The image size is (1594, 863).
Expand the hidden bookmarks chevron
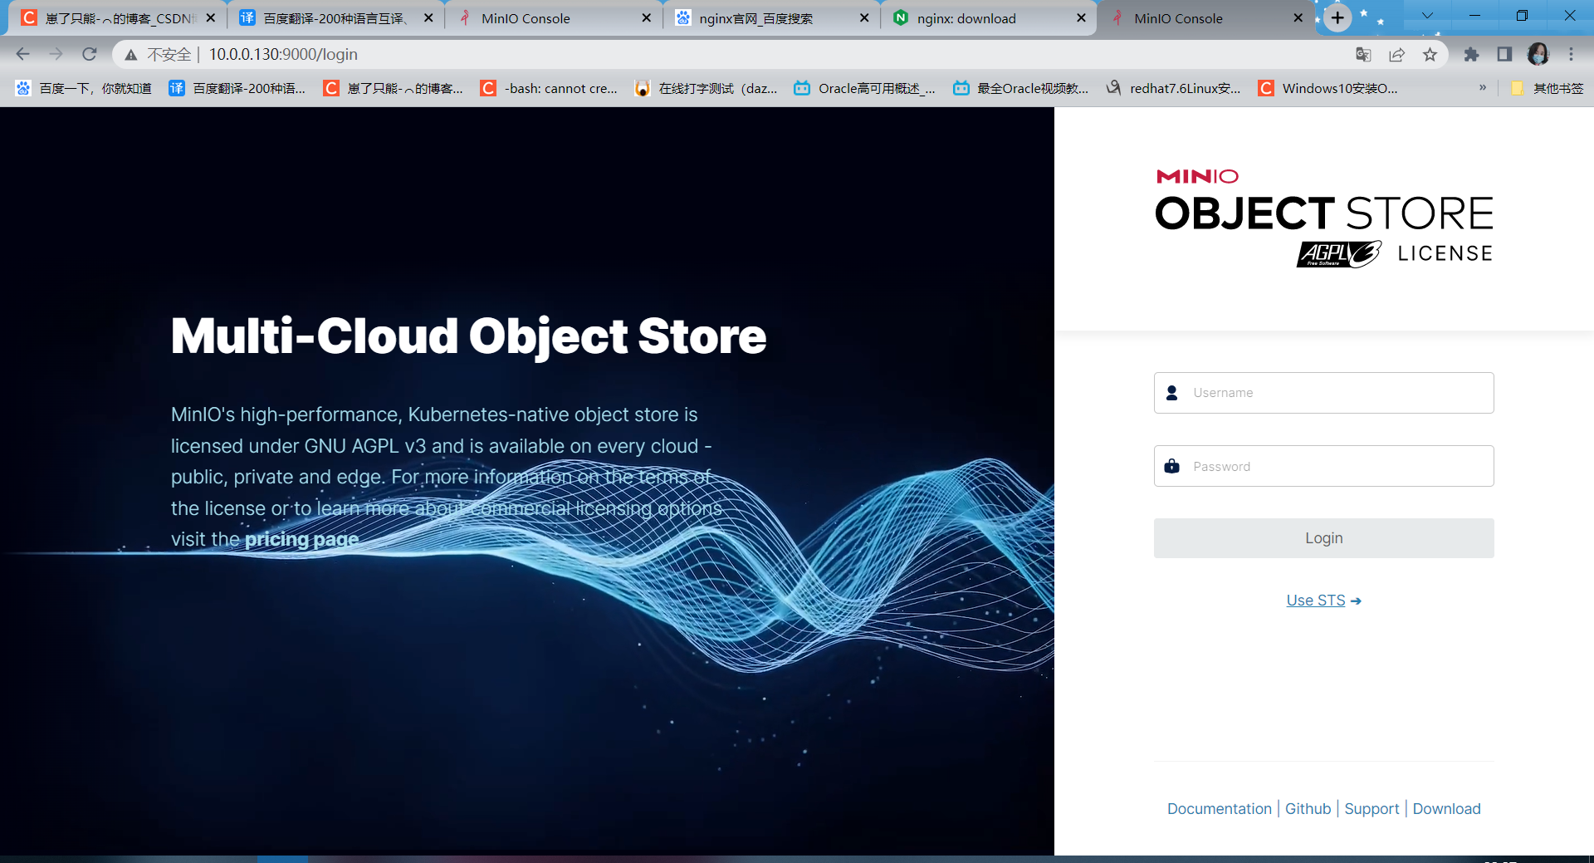(1483, 87)
